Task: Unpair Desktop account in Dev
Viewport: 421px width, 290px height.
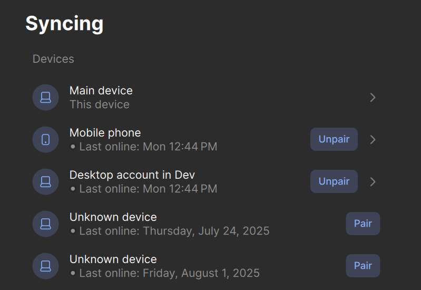Action: [334, 181]
